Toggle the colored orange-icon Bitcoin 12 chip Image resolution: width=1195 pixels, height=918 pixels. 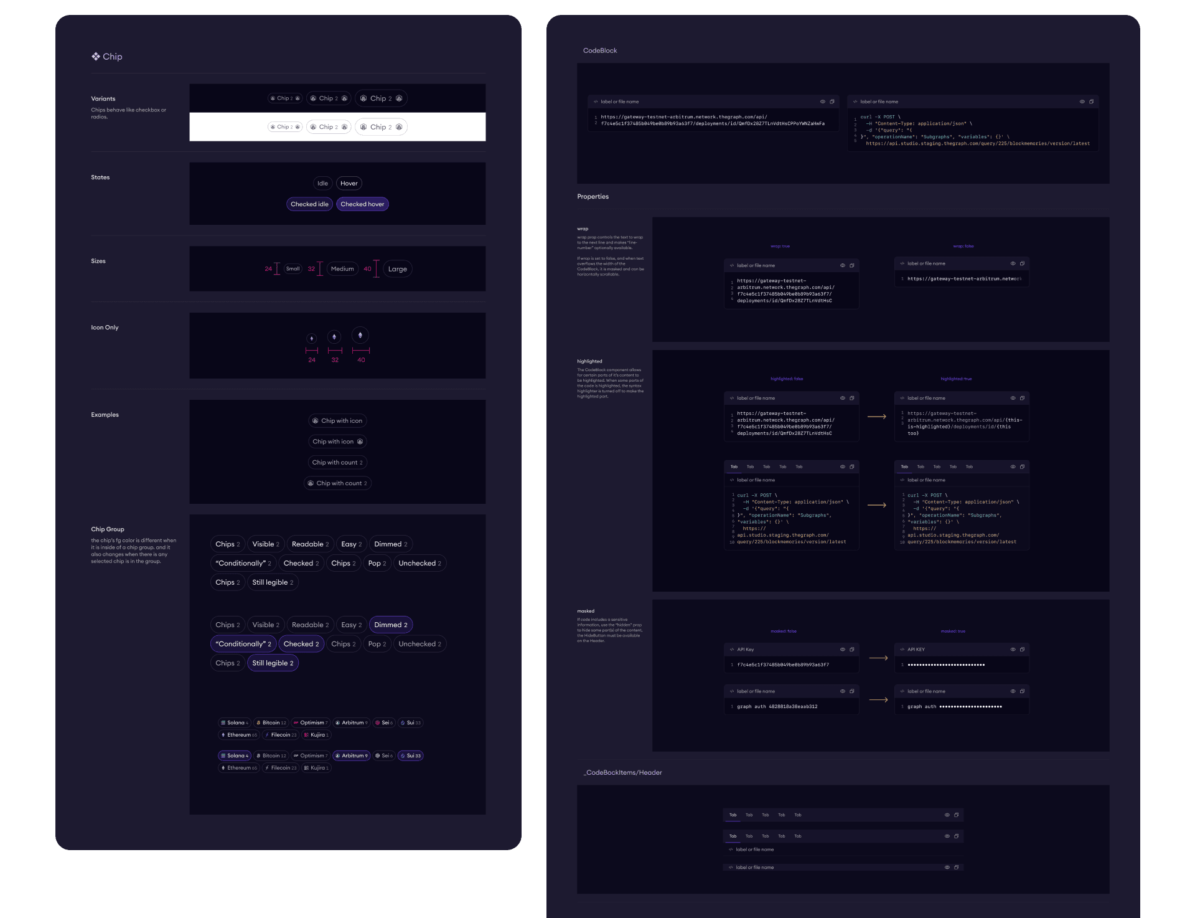click(x=271, y=722)
